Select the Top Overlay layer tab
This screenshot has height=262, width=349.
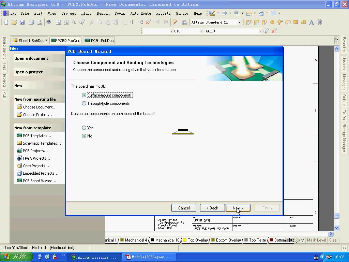pyautogui.click(x=195, y=240)
